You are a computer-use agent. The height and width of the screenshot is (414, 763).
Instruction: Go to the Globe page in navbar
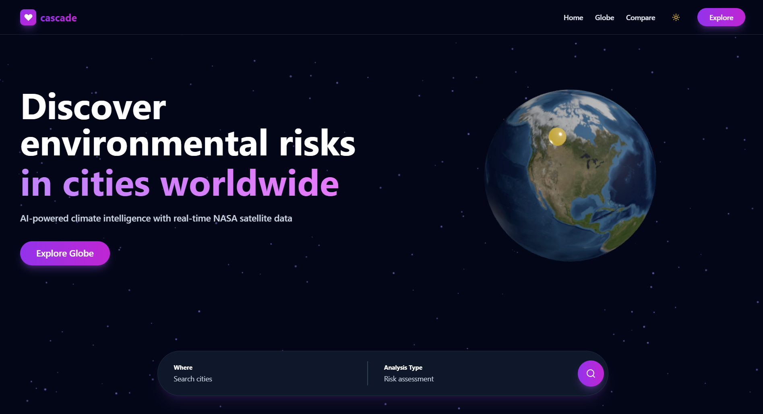(x=604, y=17)
